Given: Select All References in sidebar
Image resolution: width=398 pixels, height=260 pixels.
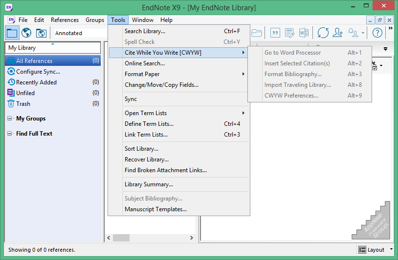Looking at the screenshot, I should [x=53, y=61].
